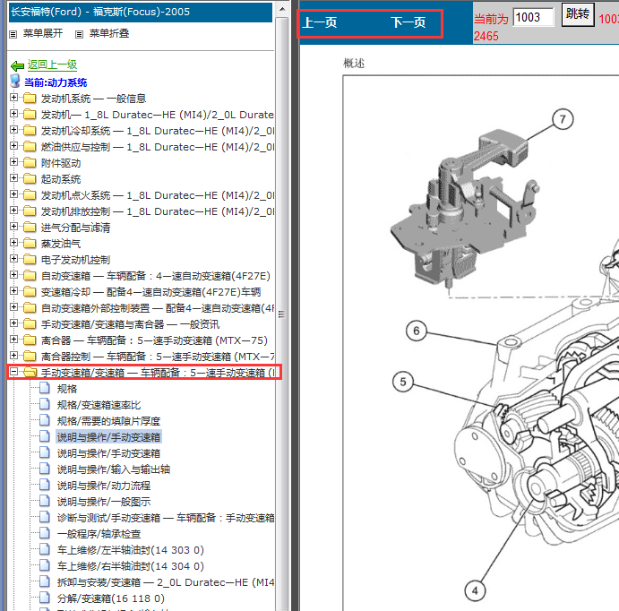Image resolution: width=619 pixels, height=611 pixels.
Task: Click 概述 heading text
Action: 354,63
